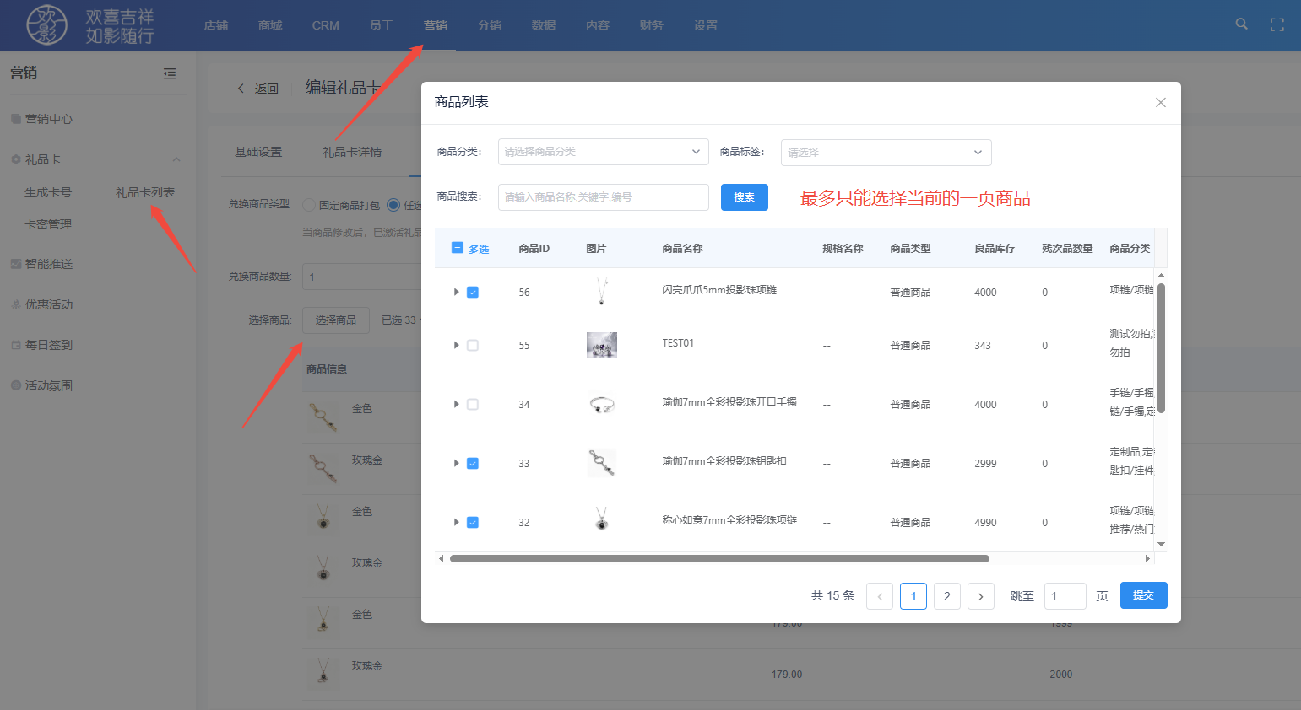Open the 商品分类 dropdown
The width and height of the screenshot is (1301, 710).
(x=604, y=152)
